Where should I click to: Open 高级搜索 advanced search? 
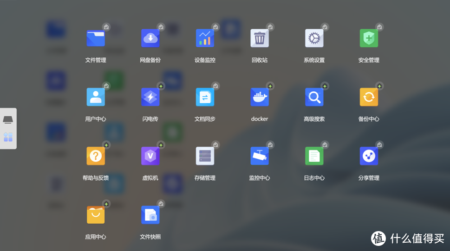click(x=314, y=97)
